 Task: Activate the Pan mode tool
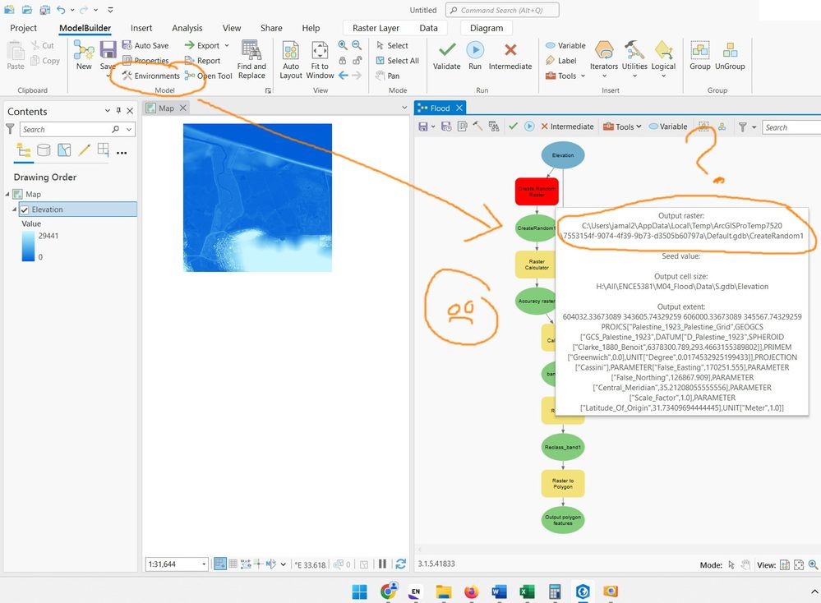coord(387,76)
